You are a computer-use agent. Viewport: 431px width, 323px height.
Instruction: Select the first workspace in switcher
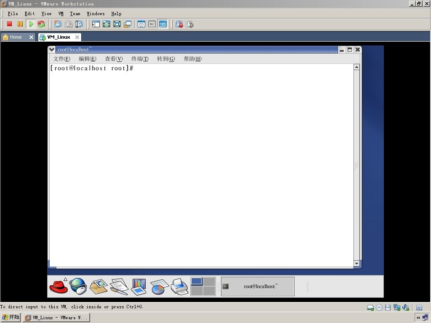point(197,281)
